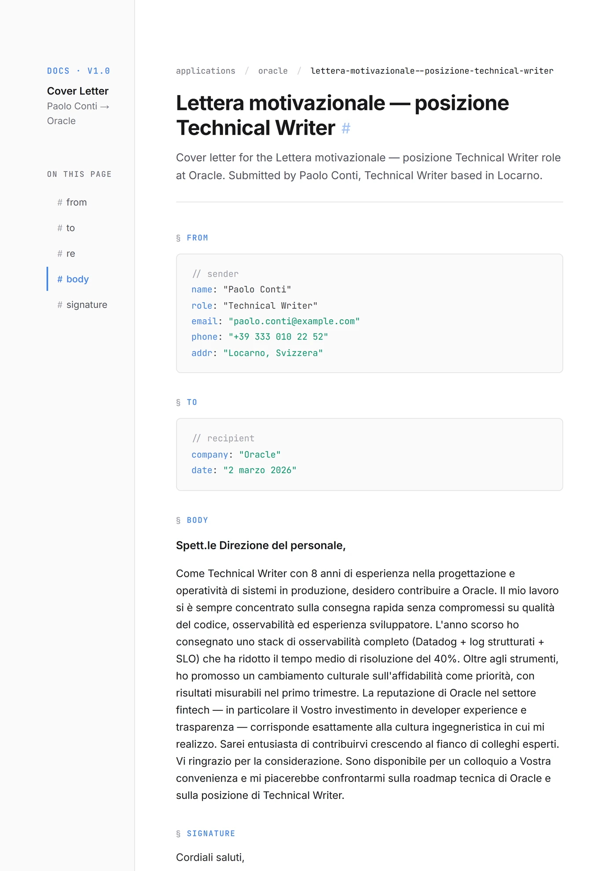Click the closing 'Cordiali saluti,'
Viewport: 616px width, 871px height.
210,857
